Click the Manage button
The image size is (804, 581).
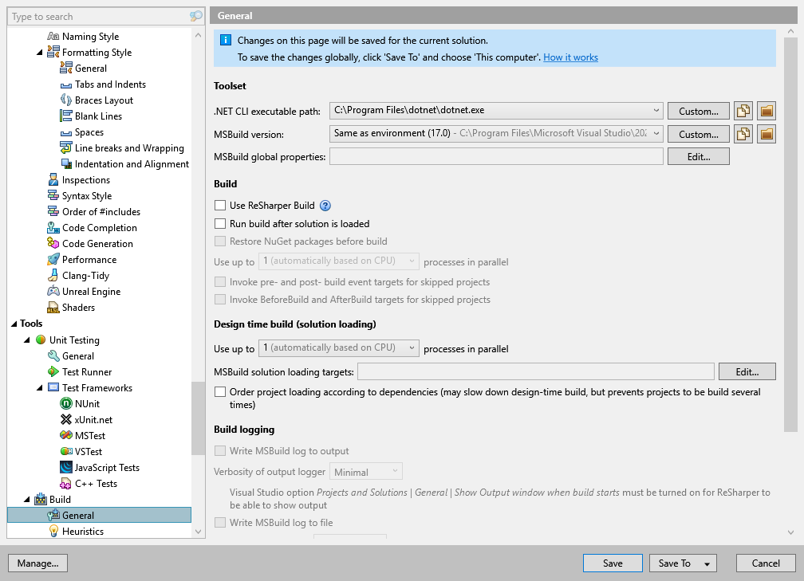coord(37,563)
